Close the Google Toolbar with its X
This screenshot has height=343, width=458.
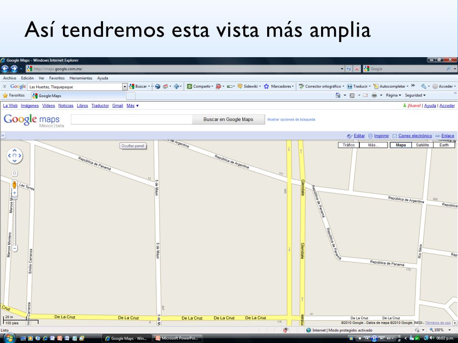tap(4, 86)
